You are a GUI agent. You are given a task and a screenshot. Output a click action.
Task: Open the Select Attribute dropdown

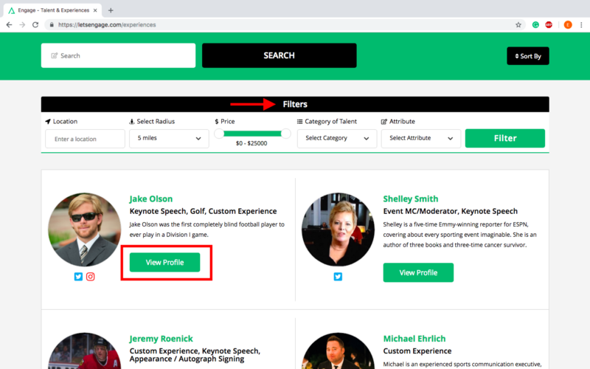[x=420, y=138]
